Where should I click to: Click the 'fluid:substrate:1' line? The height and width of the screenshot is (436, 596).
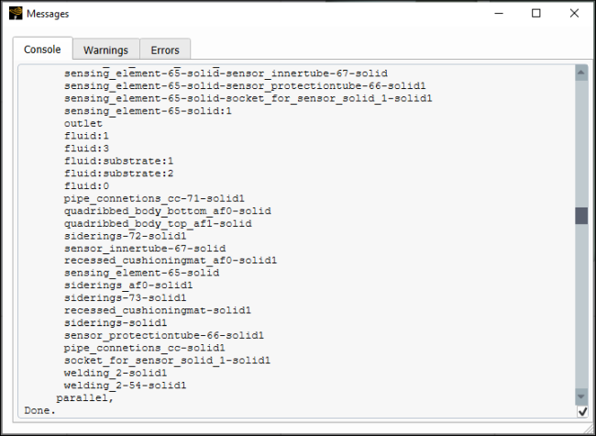tap(118, 161)
